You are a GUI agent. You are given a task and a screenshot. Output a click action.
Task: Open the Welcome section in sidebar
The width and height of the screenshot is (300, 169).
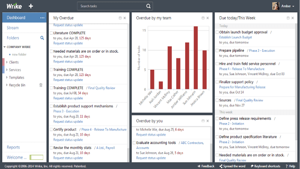[x=16, y=157]
